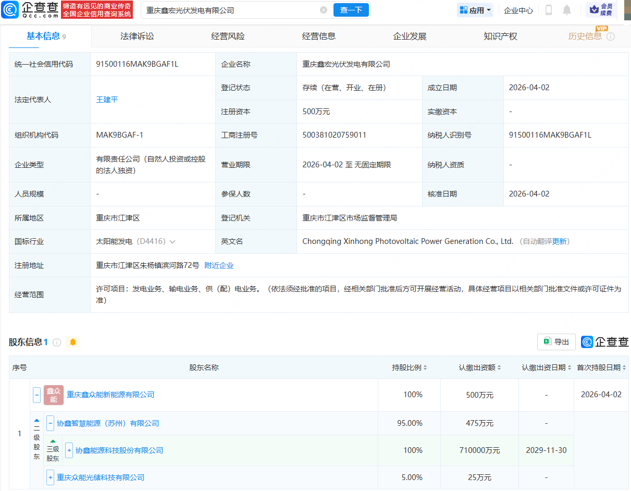Click the 查一下 search button
The height and width of the screenshot is (491, 631).
(351, 10)
